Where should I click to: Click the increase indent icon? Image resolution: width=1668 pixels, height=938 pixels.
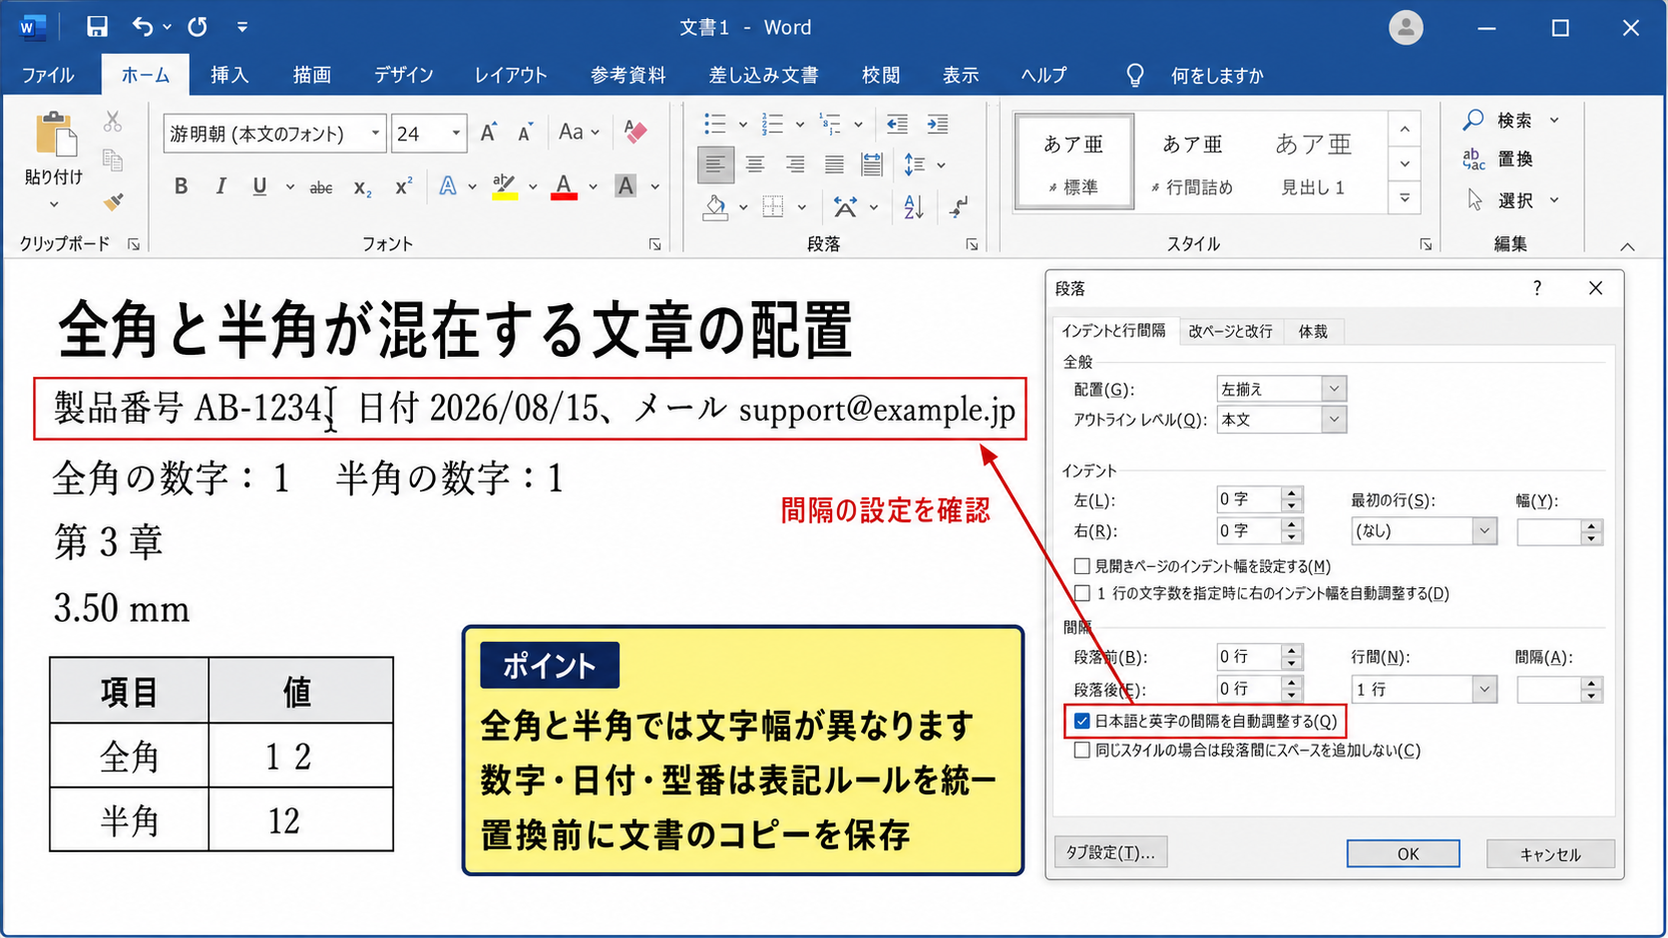point(937,124)
